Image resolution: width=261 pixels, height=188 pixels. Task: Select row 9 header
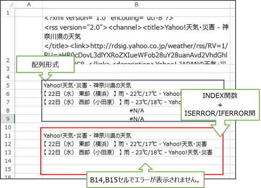tap(8, 119)
